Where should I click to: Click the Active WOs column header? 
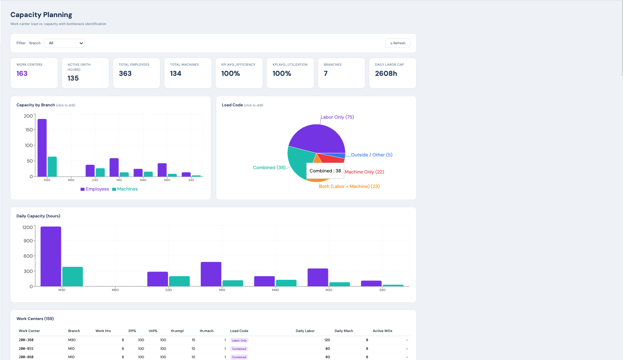(x=382, y=331)
